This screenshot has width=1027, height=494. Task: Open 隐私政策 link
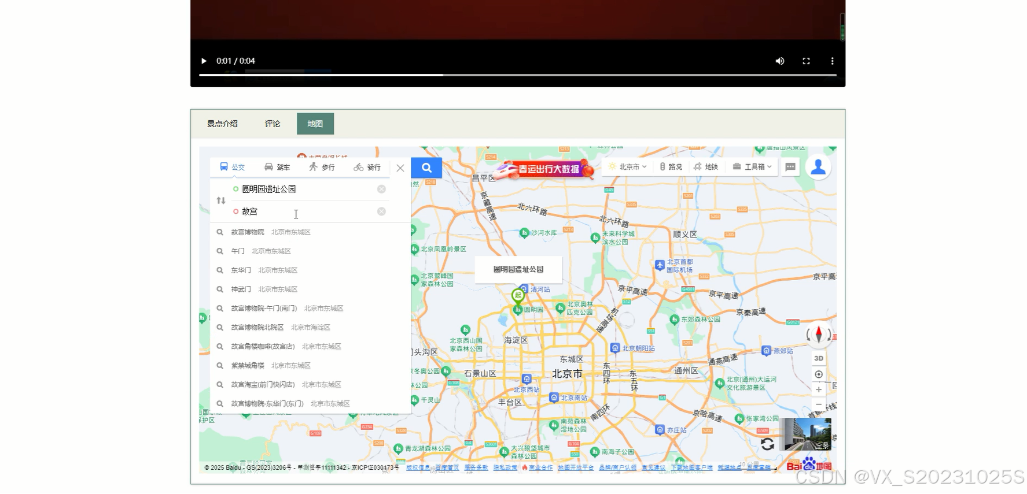coord(505,467)
